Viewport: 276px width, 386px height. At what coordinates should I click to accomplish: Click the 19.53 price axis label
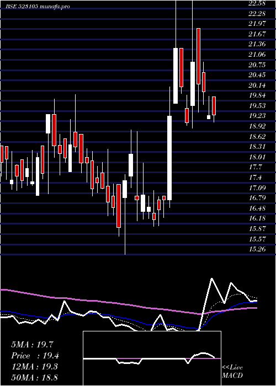tap(257, 106)
